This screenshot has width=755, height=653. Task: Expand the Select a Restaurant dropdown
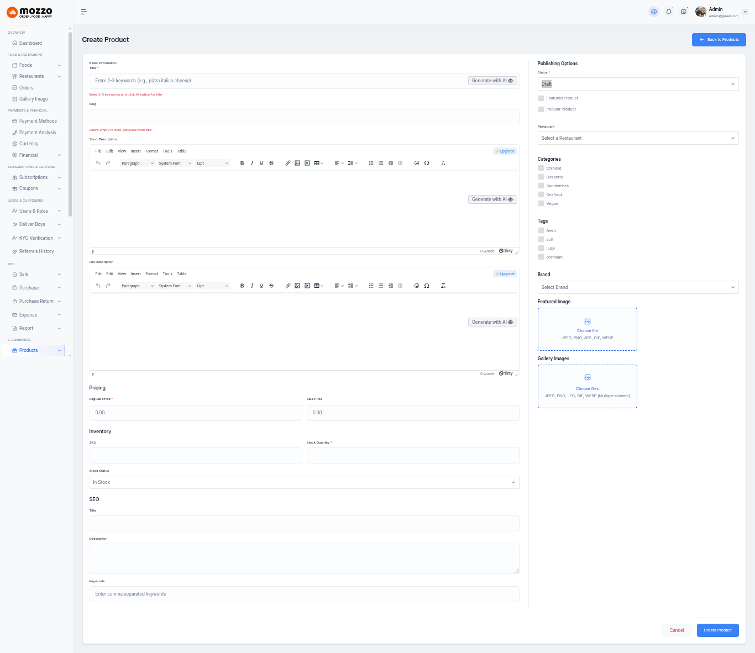pyautogui.click(x=638, y=138)
